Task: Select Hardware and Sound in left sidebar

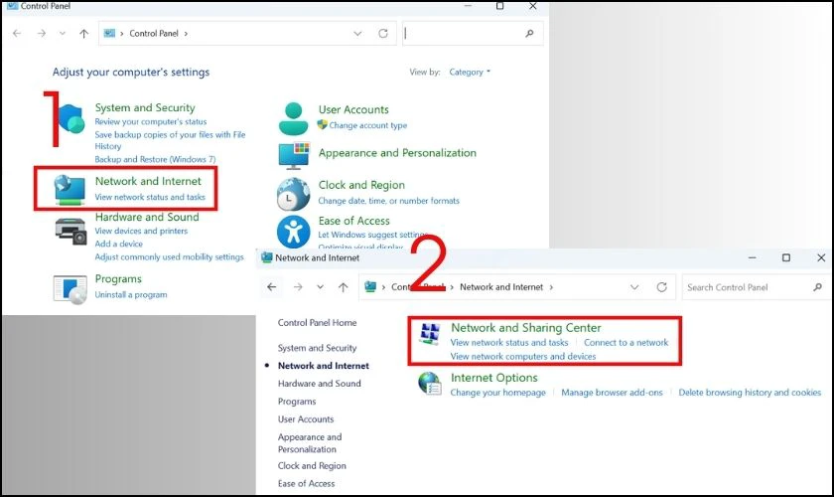Action: [319, 384]
